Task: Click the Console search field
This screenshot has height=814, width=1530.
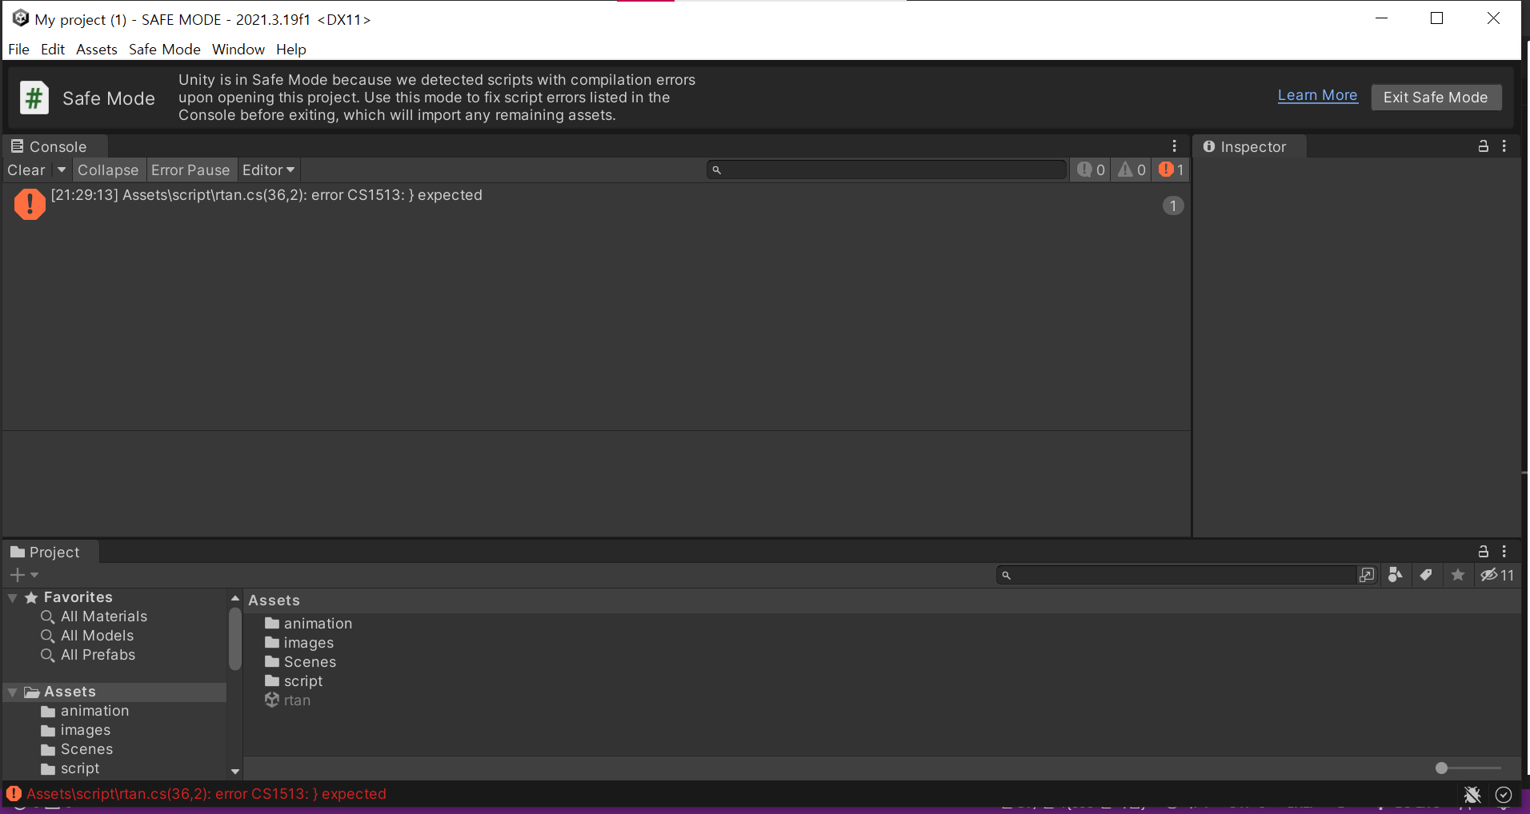Action: tap(887, 170)
